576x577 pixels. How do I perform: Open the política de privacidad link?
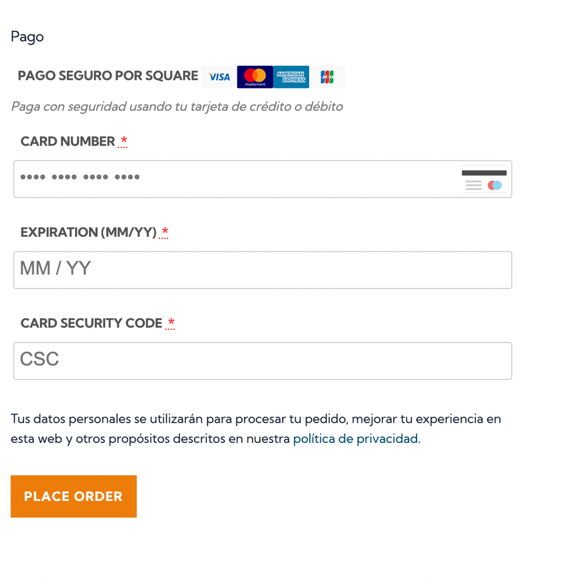355,438
